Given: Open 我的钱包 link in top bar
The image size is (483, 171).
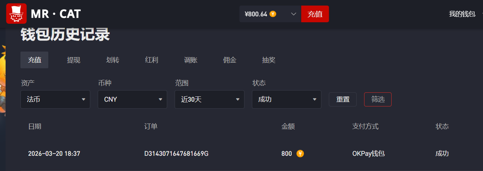Looking at the screenshot, I should tap(462, 14).
